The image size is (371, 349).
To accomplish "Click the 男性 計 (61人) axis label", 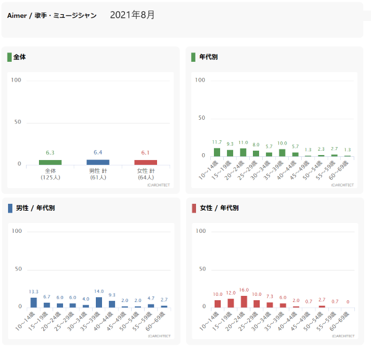I will tap(98, 174).
